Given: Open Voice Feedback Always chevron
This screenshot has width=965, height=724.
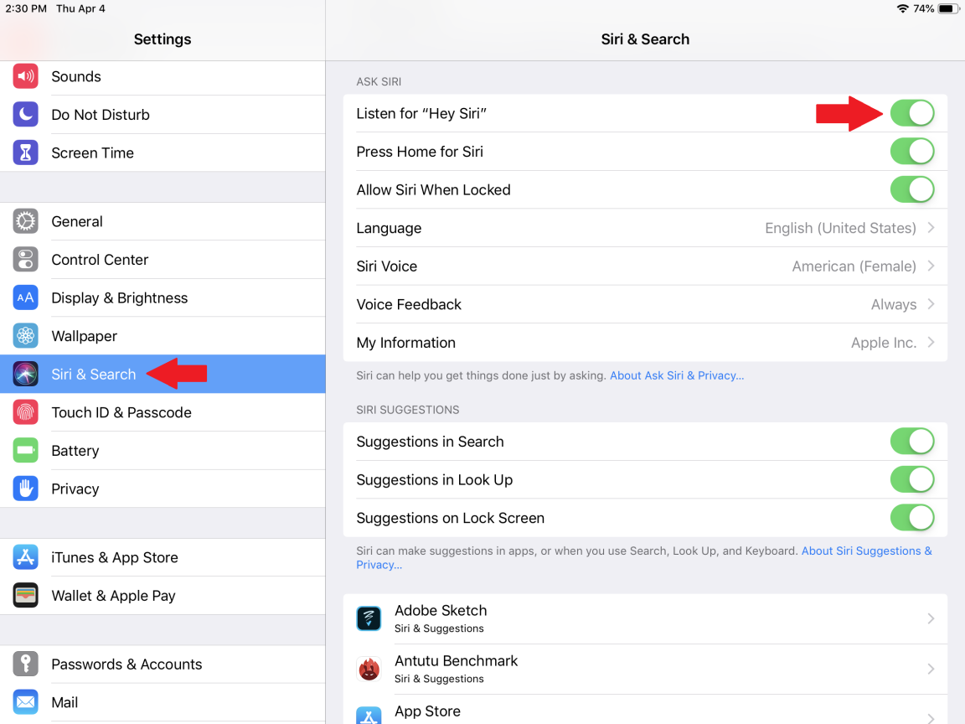Looking at the screenshot, I should point(931,304).
